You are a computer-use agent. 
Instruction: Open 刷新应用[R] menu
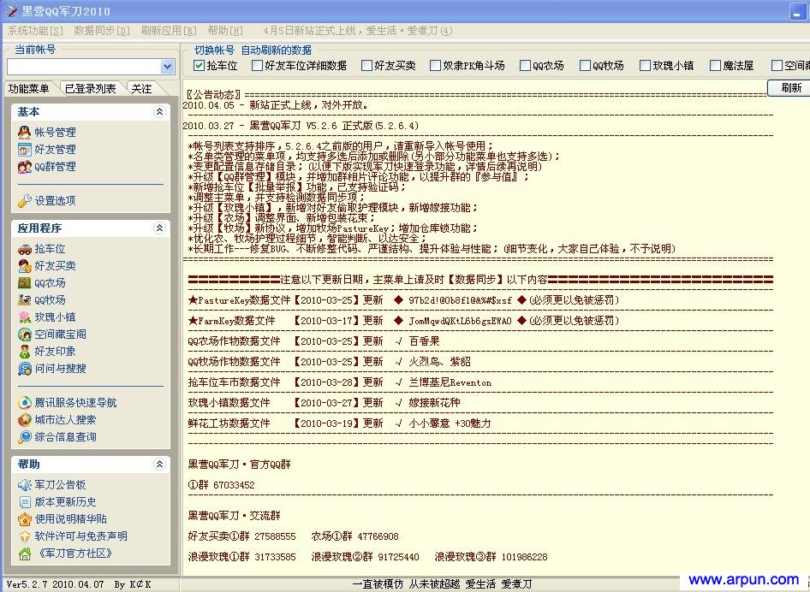(x=169, y=31)
